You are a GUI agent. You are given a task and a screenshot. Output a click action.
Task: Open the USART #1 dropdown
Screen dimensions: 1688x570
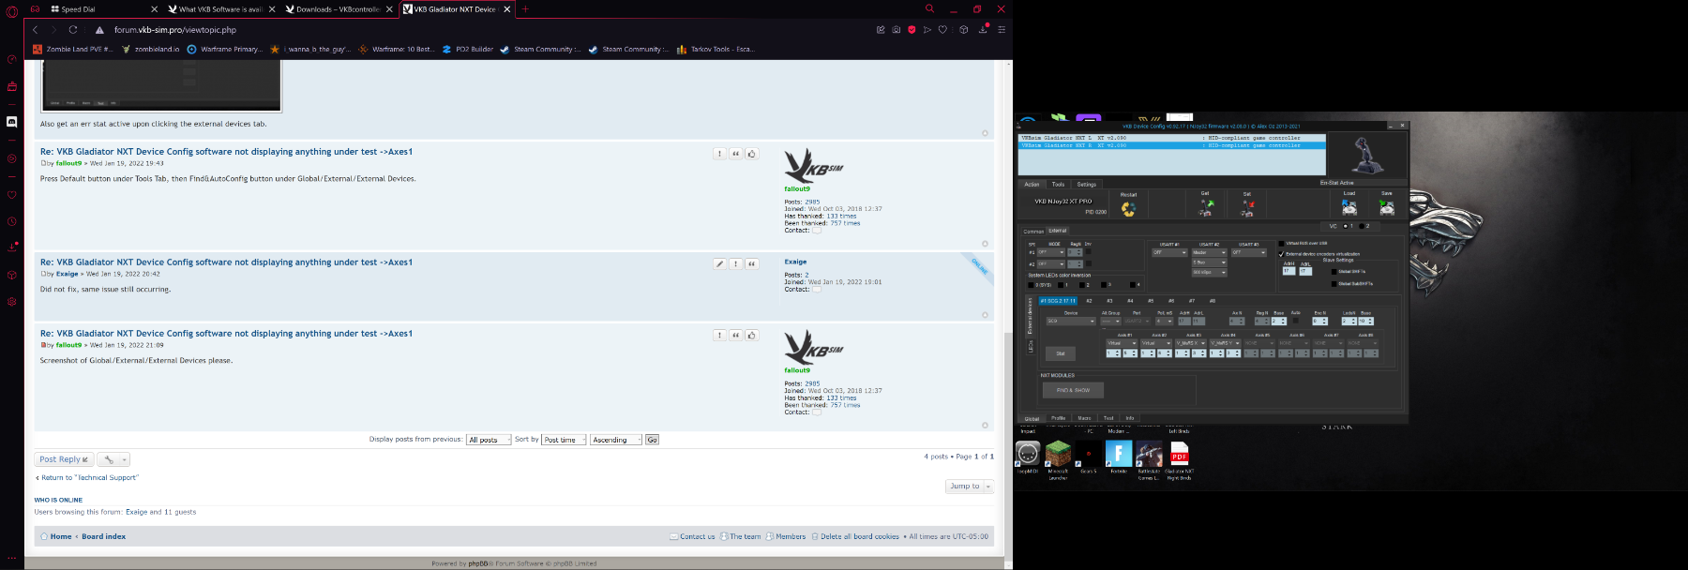1169,252
